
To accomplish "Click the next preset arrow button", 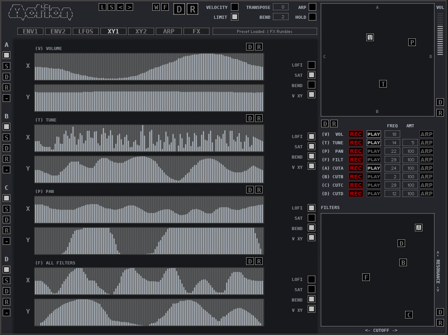I will 129,7.
